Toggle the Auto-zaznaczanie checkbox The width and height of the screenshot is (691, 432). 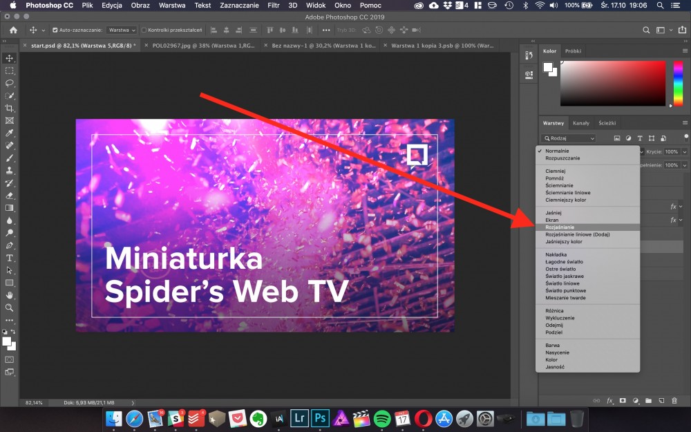[x=55, y=30]
